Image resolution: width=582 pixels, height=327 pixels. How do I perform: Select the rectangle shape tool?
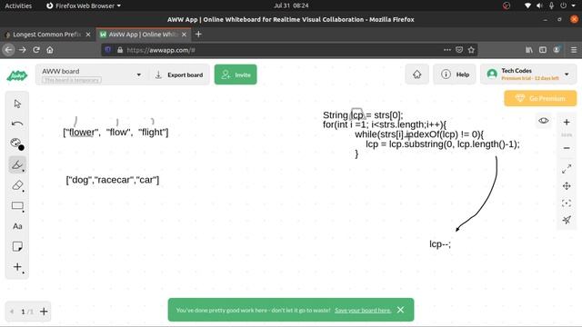tap(17, 206)
